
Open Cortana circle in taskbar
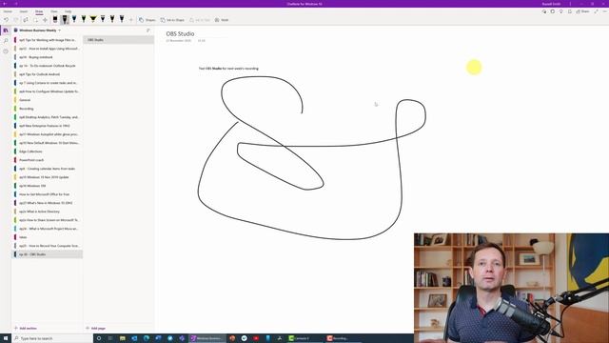99,338
